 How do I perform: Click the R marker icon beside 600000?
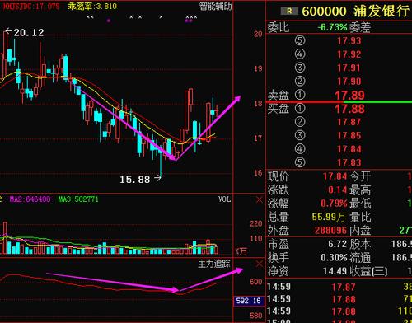[x=289, y=11]
